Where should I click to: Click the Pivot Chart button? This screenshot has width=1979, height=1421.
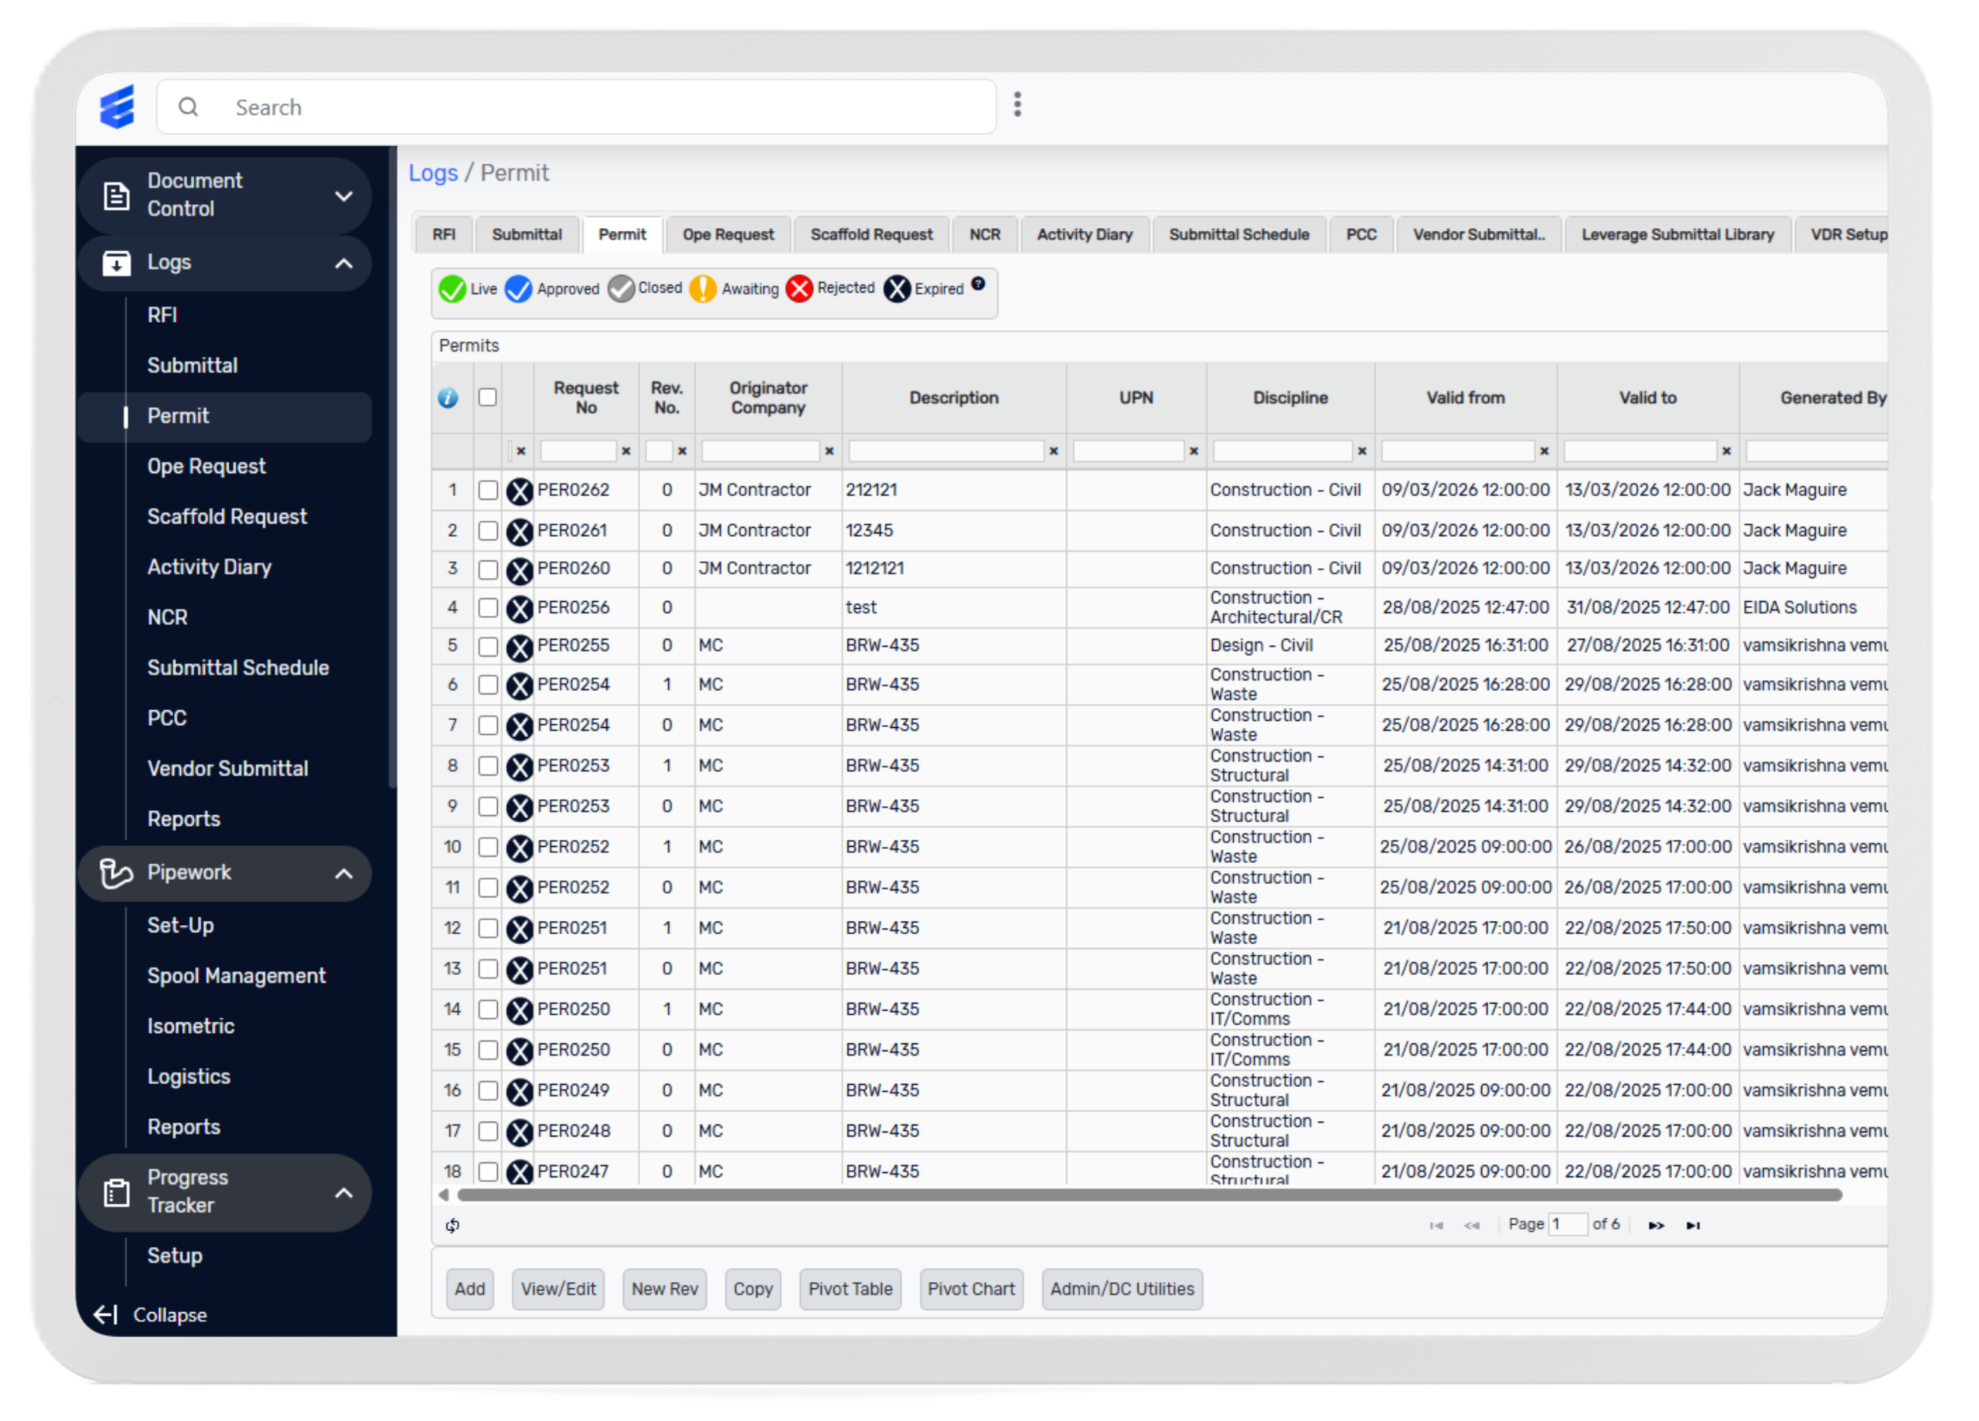[971, 1290]
